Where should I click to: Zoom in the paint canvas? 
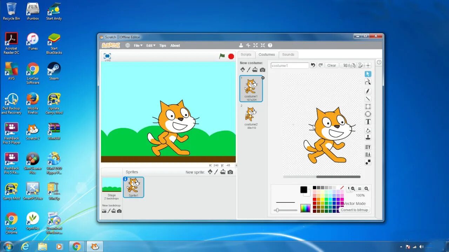[x=367, y=189]
